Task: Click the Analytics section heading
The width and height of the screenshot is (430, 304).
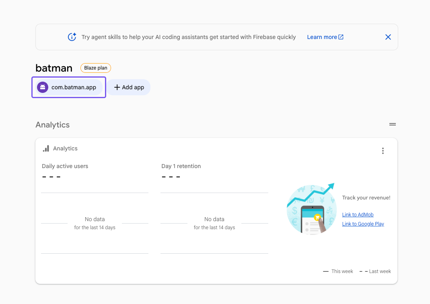Action: coord(53,125)
